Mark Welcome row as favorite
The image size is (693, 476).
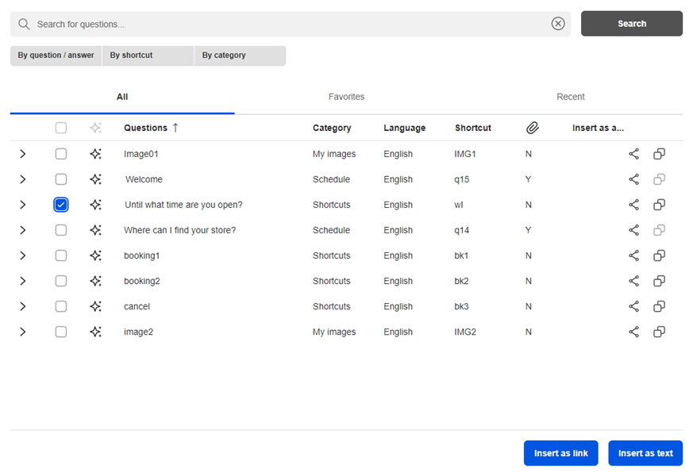tap(95, 179)
